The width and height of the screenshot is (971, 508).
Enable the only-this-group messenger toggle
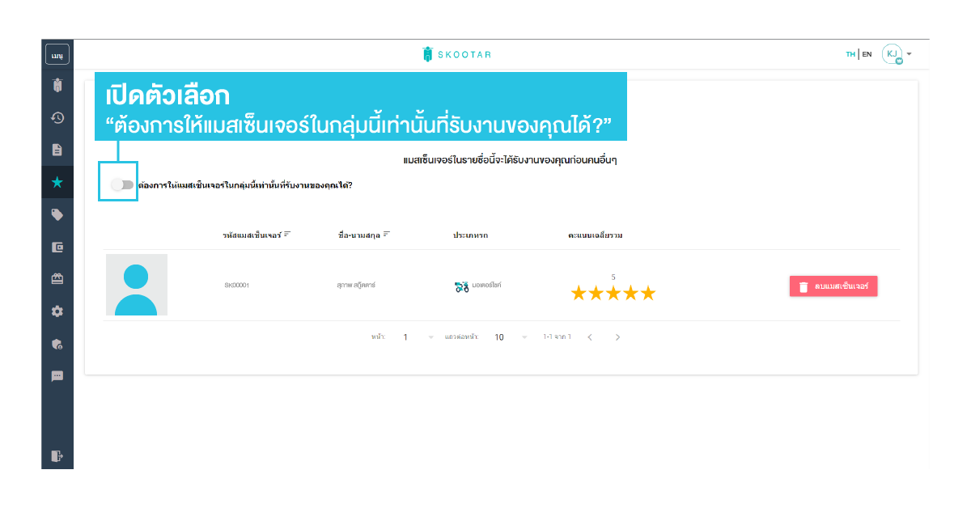(x=123, y=185)
